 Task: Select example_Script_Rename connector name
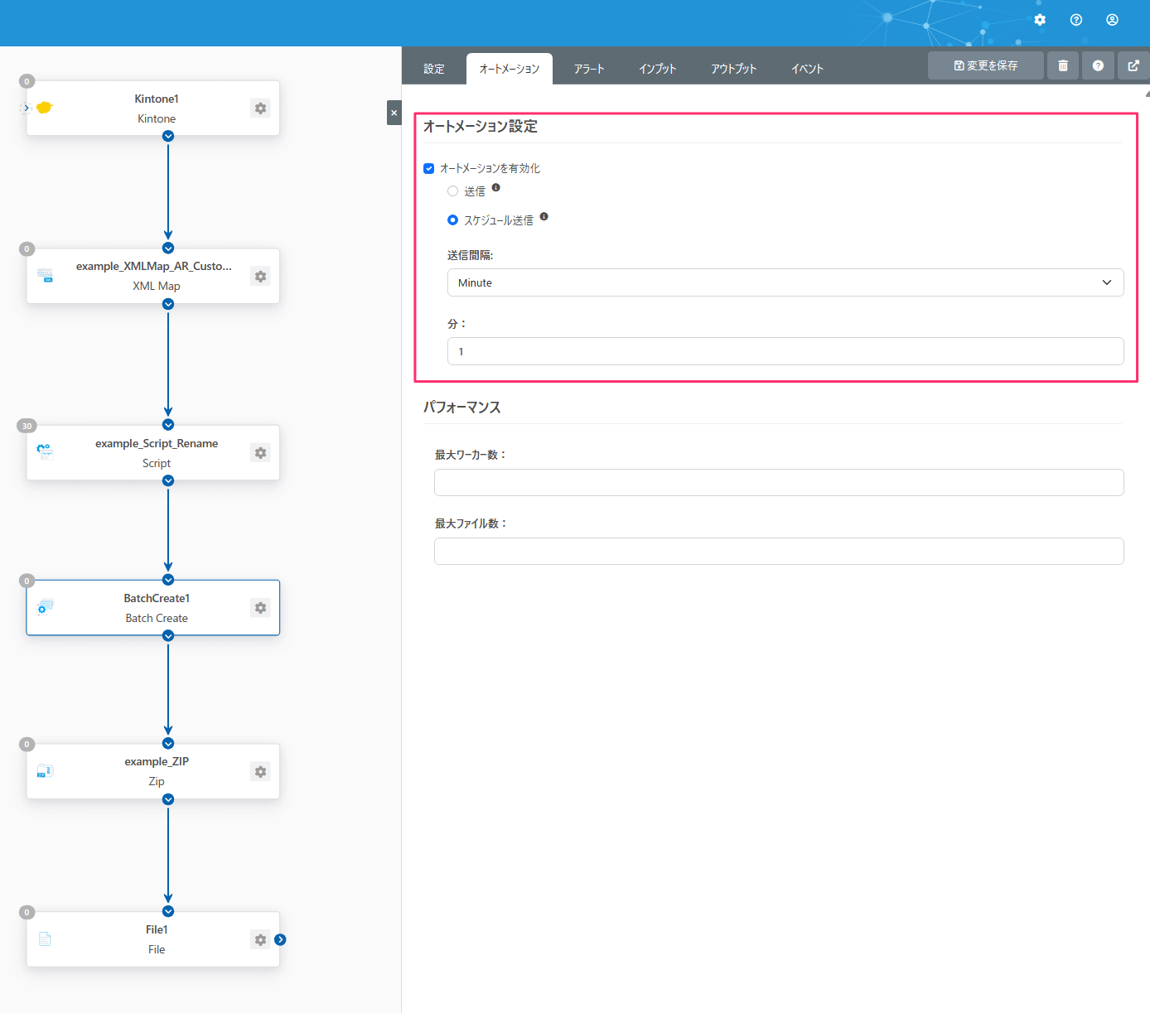click(x=157, y=443)
